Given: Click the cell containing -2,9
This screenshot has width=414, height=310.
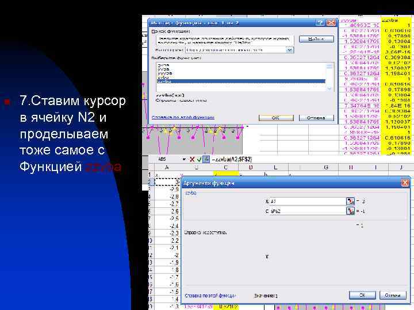Looking at the screenshot, I should 167,189.
